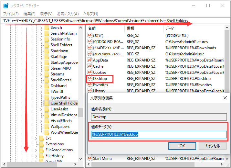The width and height of the screenshot is (231, 168).
Task: Click the C:¥Users¥admin¥Music data cell
Action: click(185, 54)
